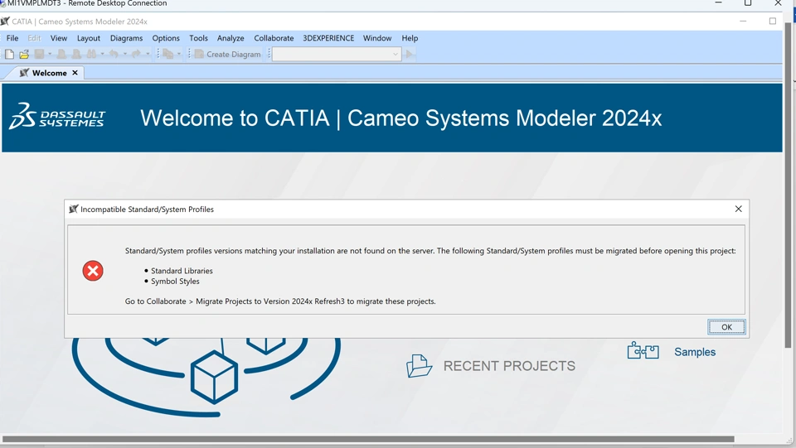Screen dimensions: 796x448
Task: Open the Options menu
Action: coord(166,38)
